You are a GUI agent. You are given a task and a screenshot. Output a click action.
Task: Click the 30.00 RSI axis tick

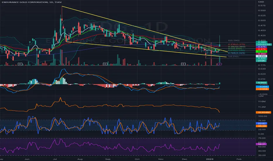(262, 155)
